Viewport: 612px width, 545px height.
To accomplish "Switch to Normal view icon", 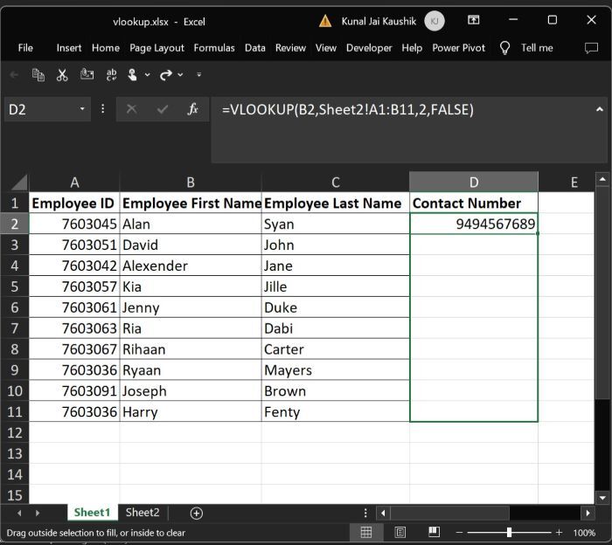I will pyautogui.click(x=366, y=532).
